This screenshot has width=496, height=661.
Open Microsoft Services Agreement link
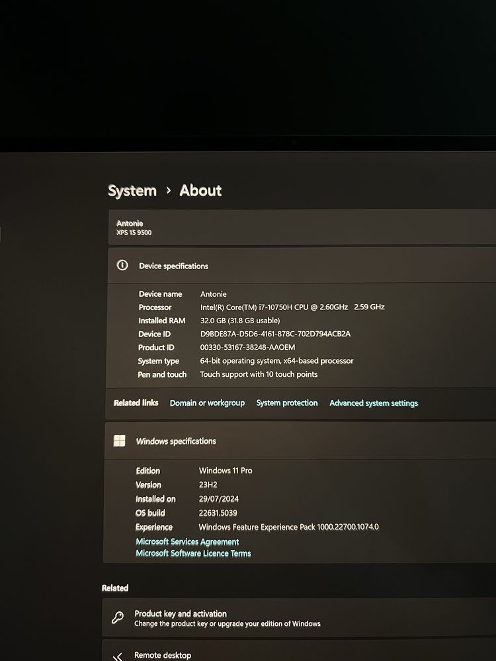(x=187, y=542)
